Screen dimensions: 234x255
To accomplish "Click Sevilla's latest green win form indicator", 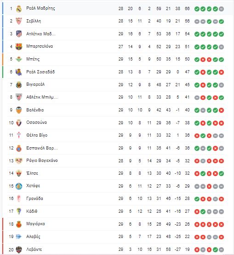I will [221, 22].
